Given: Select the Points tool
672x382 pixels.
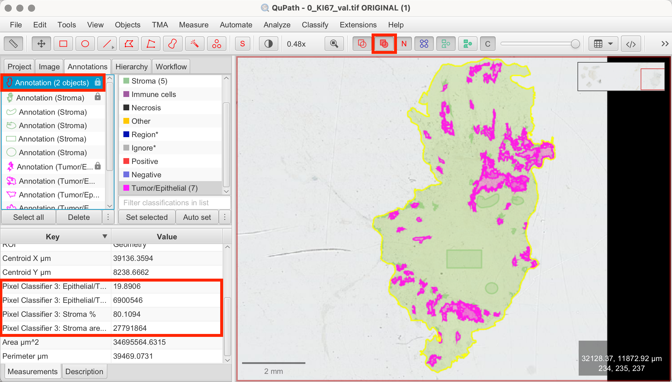Looking at the screenshot, I should coord(216,44).
